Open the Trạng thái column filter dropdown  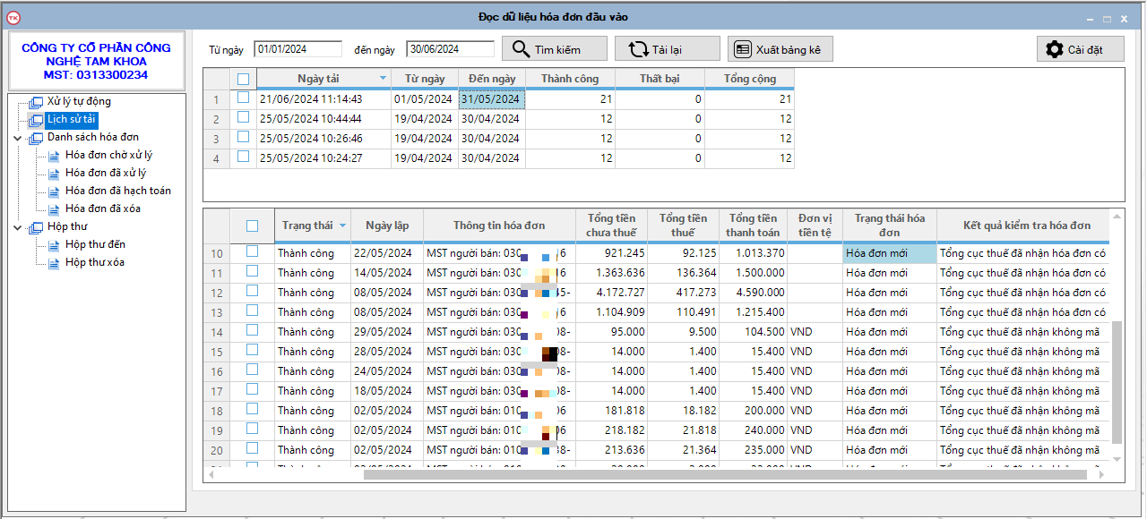342,225
